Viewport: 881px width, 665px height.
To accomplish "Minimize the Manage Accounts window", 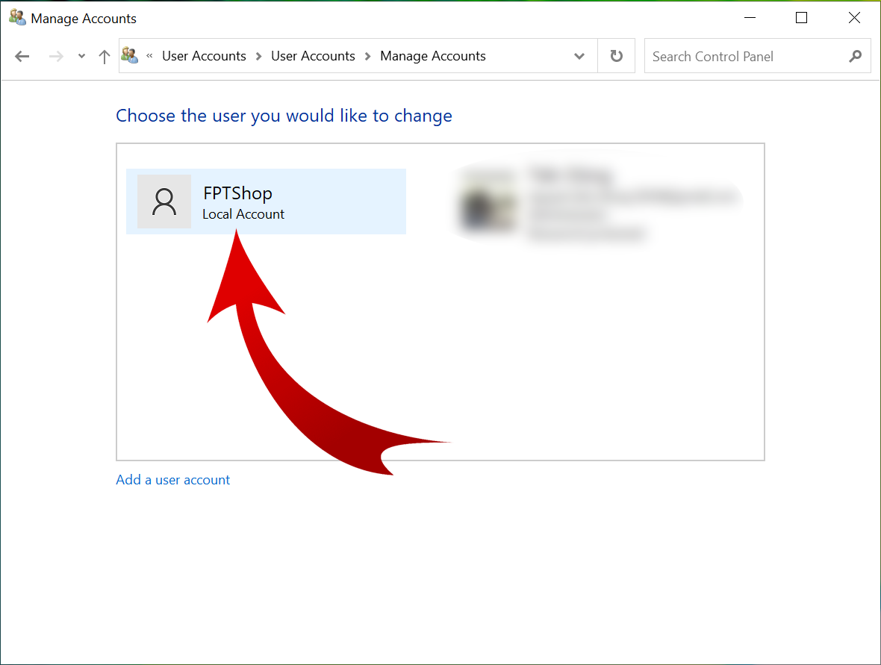I will click(x=750, y=18).
